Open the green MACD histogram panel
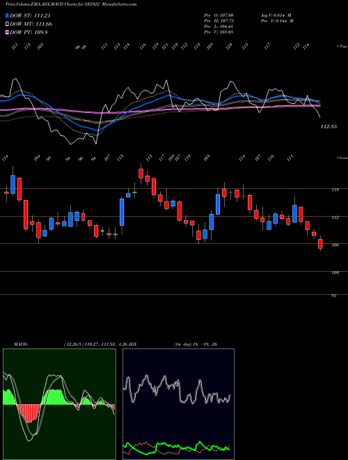This screenshot has height=460, width=348. pos(59,404)
